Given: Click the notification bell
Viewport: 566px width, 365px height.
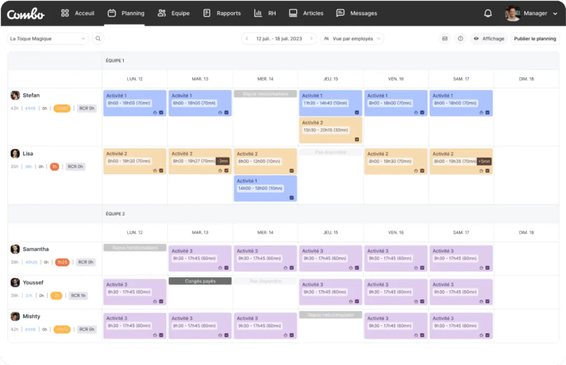Looking at the screenshot, I should click(x=488, y=13).
